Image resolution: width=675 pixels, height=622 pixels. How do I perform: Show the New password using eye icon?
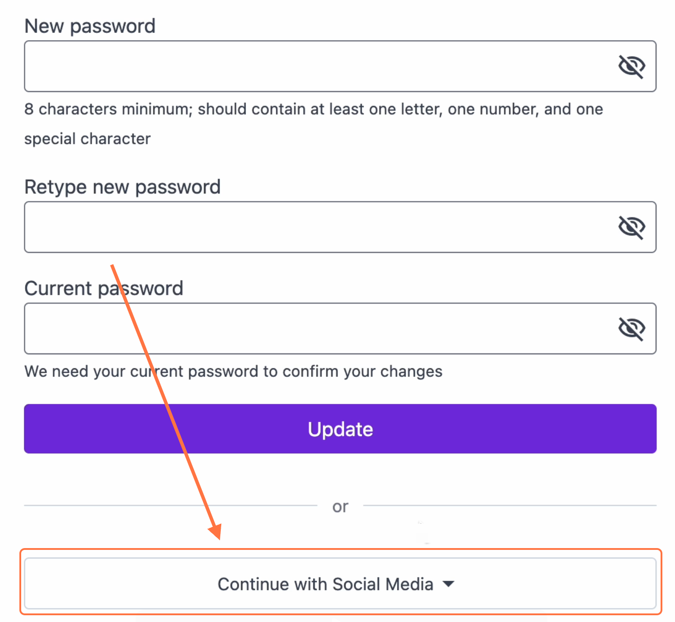tap(631, 67)
